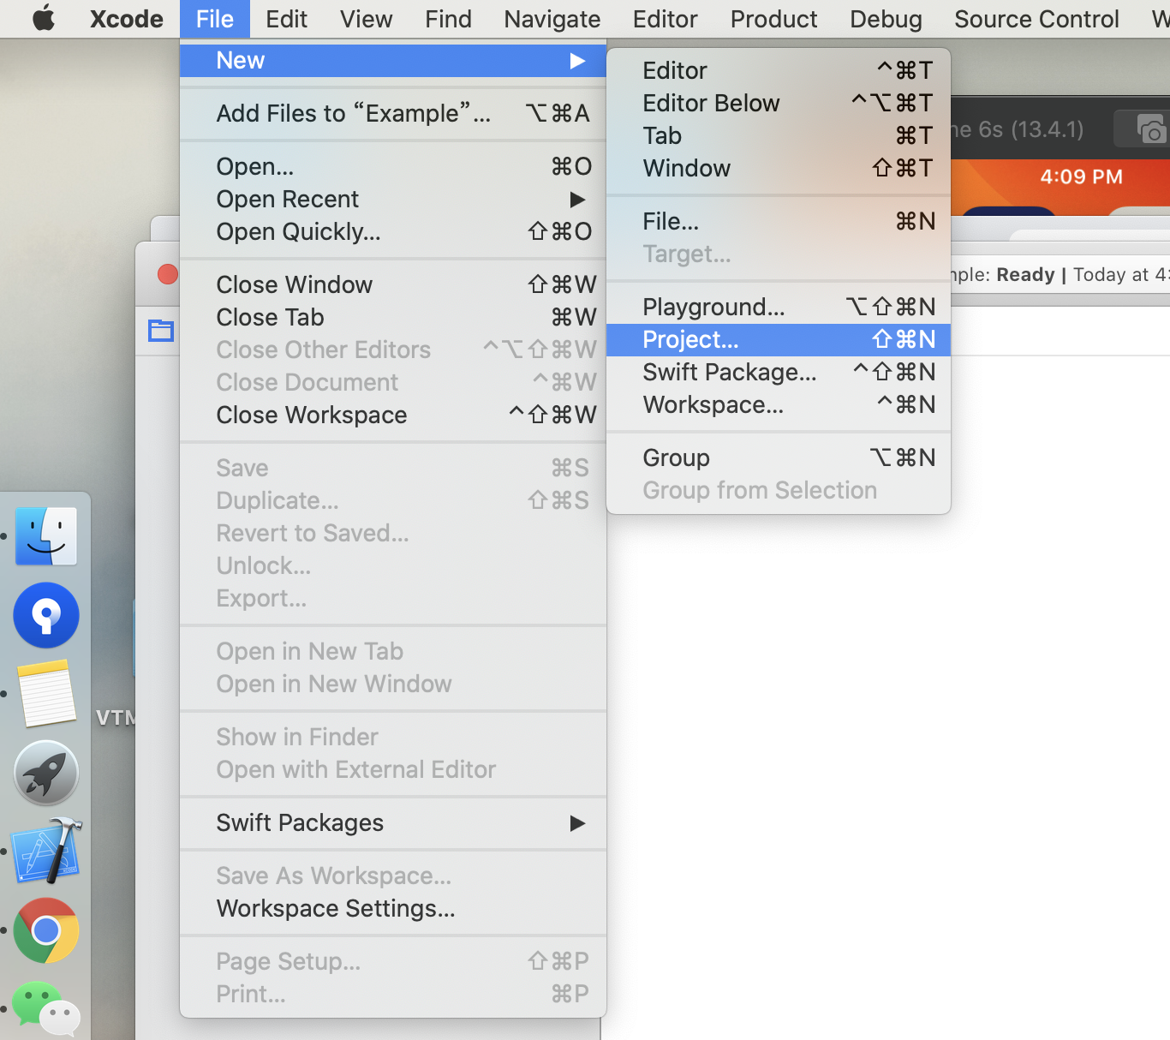Choose Open… in File menu

pyautogui.click(x=393, y=167)
